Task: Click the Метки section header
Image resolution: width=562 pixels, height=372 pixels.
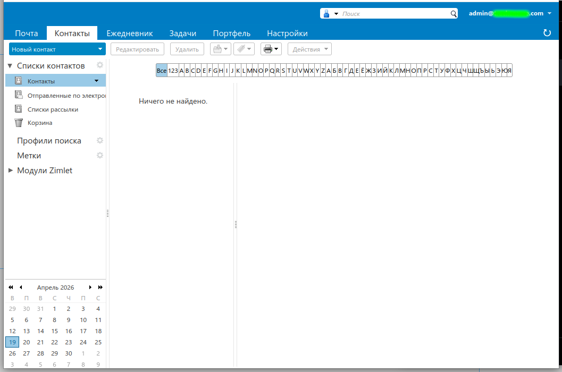Action: click(x=29, y=156)
